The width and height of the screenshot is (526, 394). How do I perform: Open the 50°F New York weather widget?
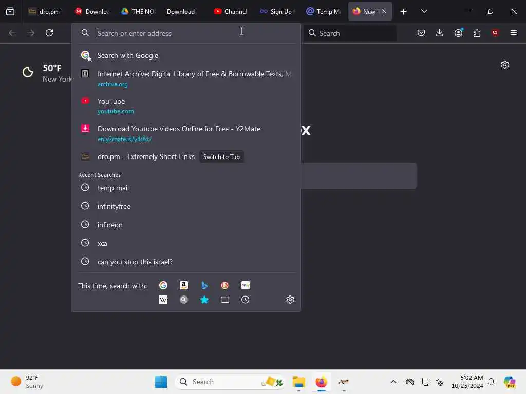47,73
